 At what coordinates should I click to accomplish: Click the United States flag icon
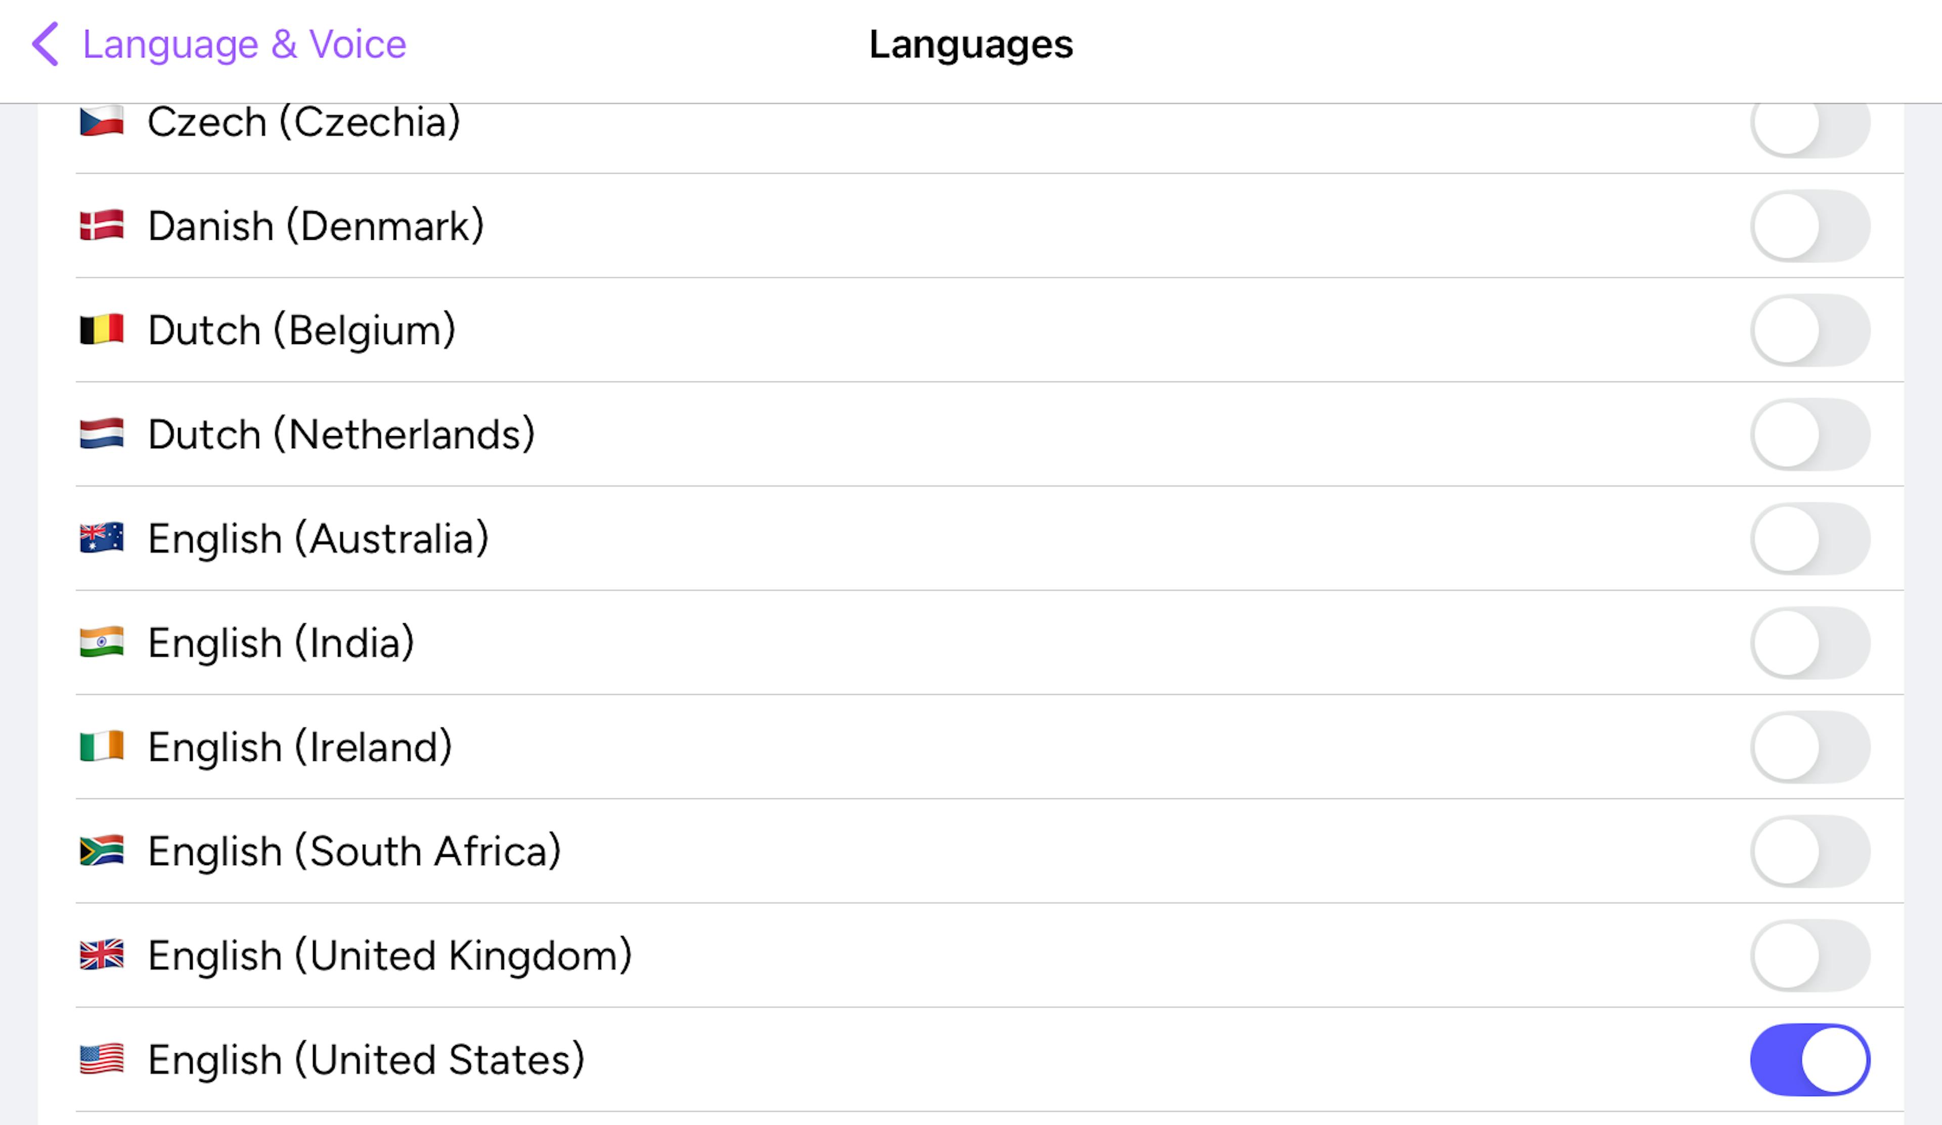(101, 1060)
